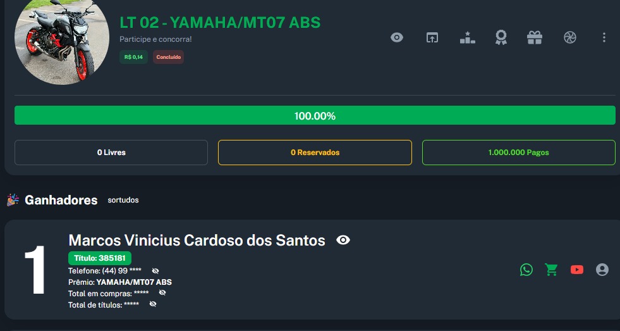Reveal the hidden Telefone number
Viewport: 620px width, 331px height.
tap(155, 271)
